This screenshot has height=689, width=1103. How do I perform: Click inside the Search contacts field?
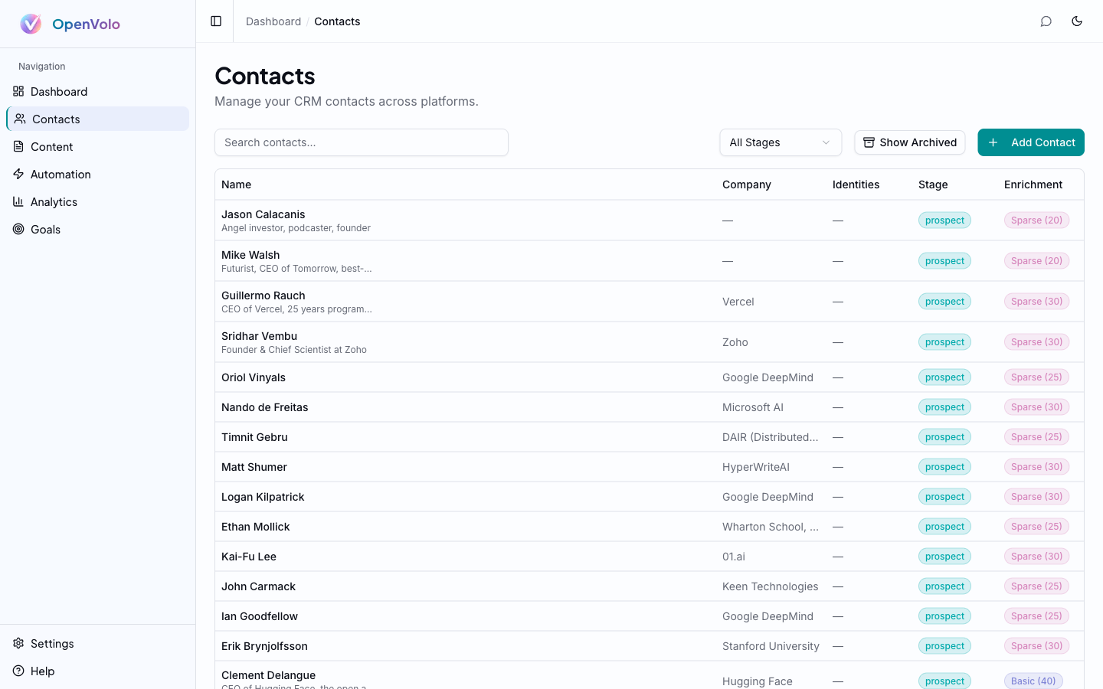coord(362,142)
